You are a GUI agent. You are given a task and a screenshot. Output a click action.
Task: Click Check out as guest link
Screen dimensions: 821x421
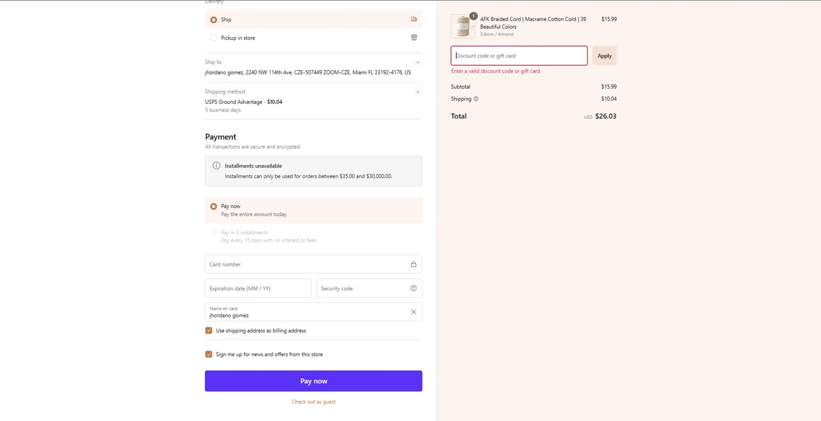(x=314, y=402)
